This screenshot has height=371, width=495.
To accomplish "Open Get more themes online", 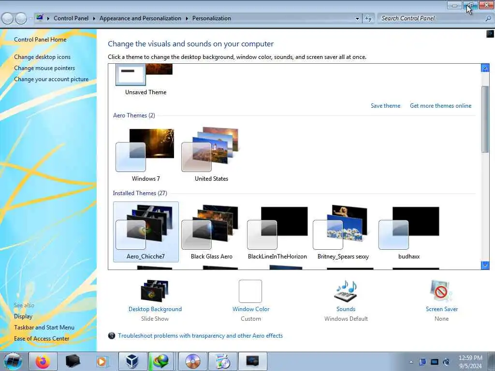I will [440, 106].
